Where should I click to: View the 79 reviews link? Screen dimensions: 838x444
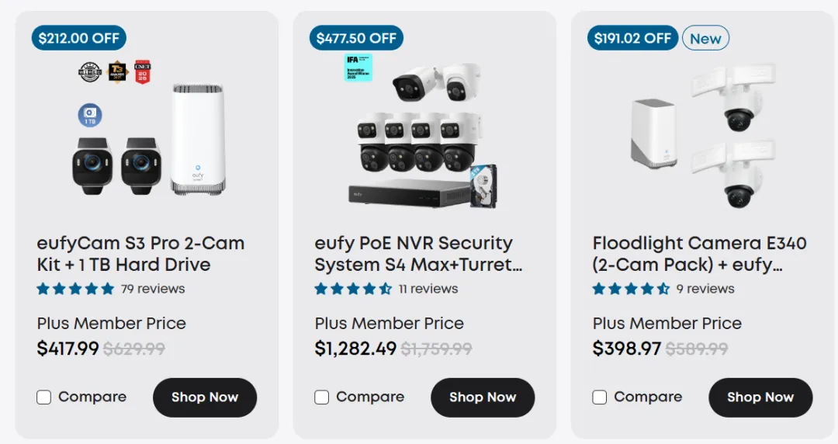click(153, 289)
